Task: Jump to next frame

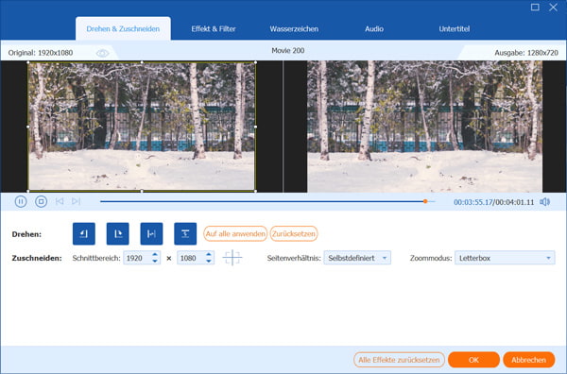Action: [76, 201]
